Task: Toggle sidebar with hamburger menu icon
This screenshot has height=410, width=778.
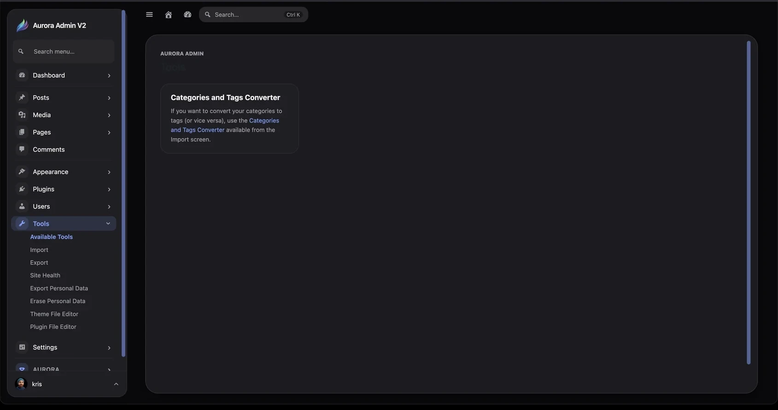Action: 149,15
